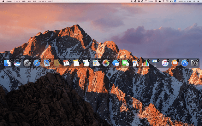Open the iBooks app icon
The width and height of the screenshot is (202, 126).
click(x=175, y=63)
